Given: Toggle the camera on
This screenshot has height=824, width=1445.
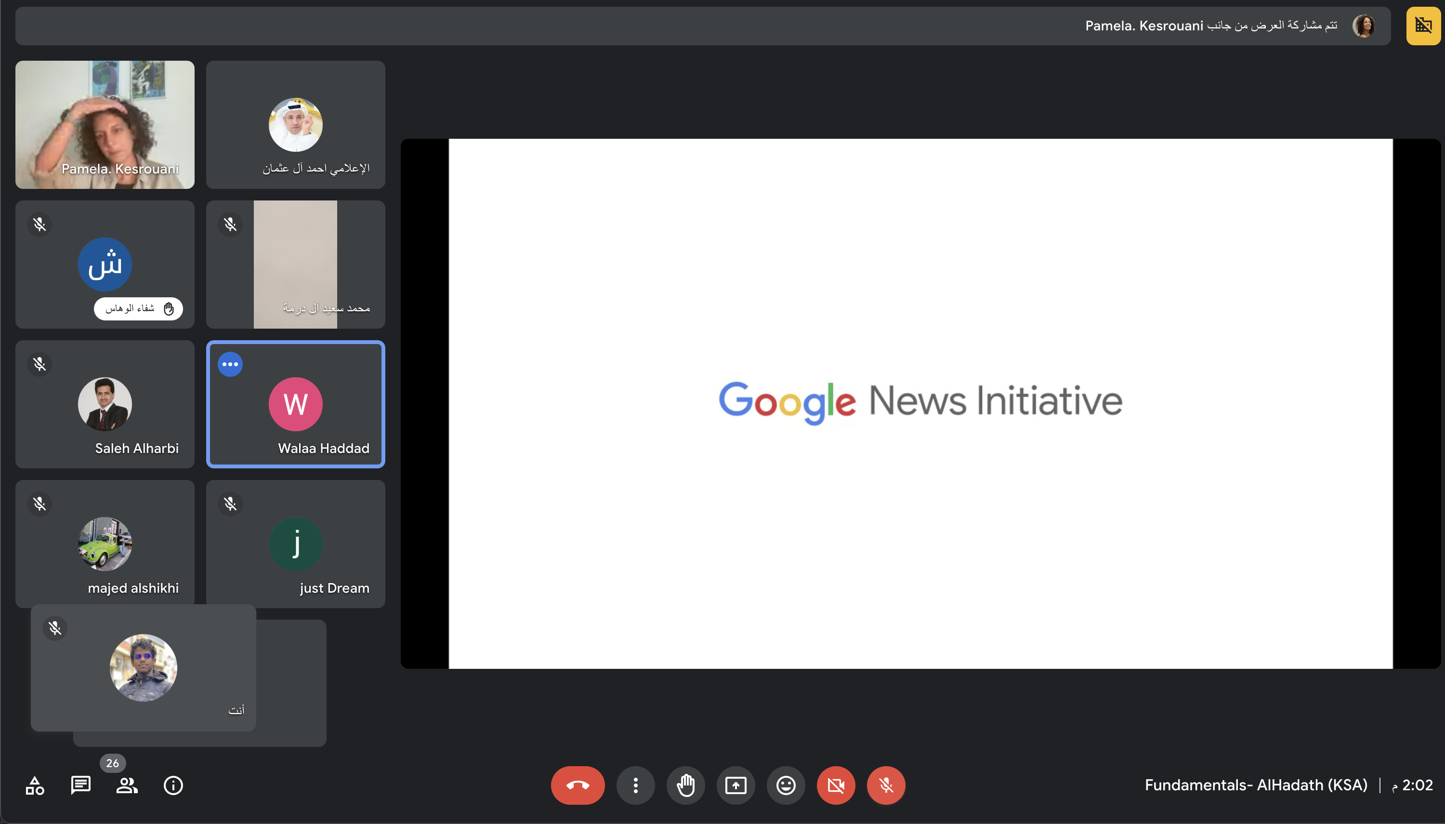Looking at the screenshot, I should [835, 785].
